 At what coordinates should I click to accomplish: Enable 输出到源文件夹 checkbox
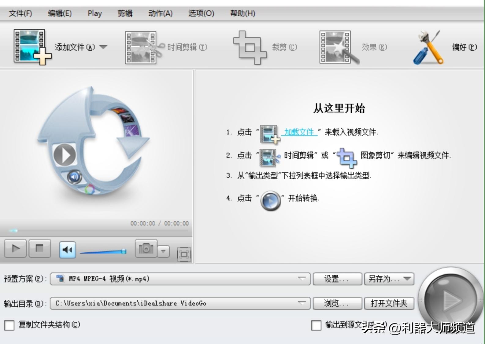316,325
